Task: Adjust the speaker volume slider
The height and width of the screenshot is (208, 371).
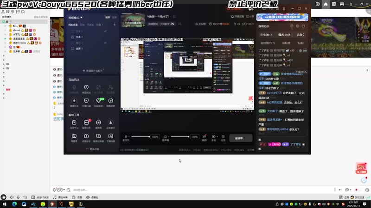Action: tap(180, 136)
